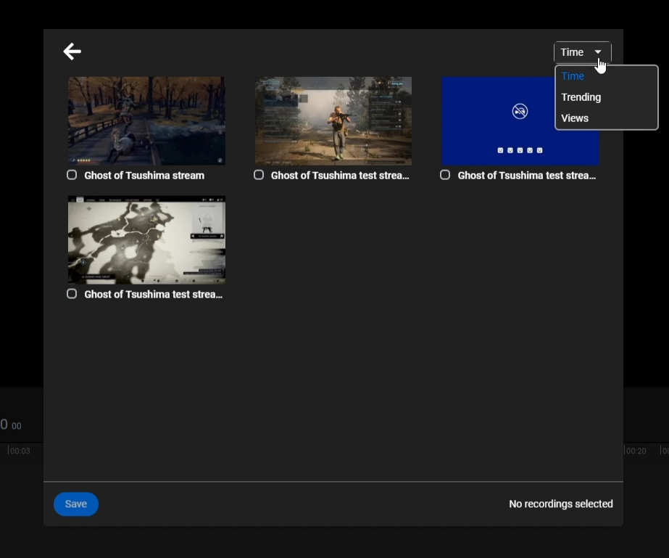Click the Save button

(x=76, y=504)
